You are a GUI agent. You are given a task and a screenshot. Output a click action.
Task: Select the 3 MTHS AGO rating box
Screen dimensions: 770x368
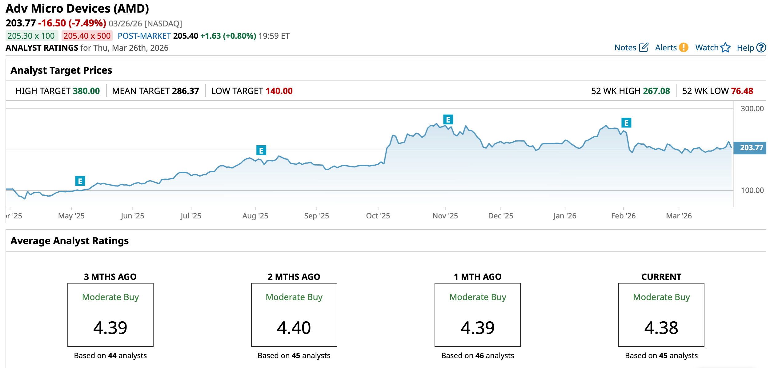(x=110, y=315)
